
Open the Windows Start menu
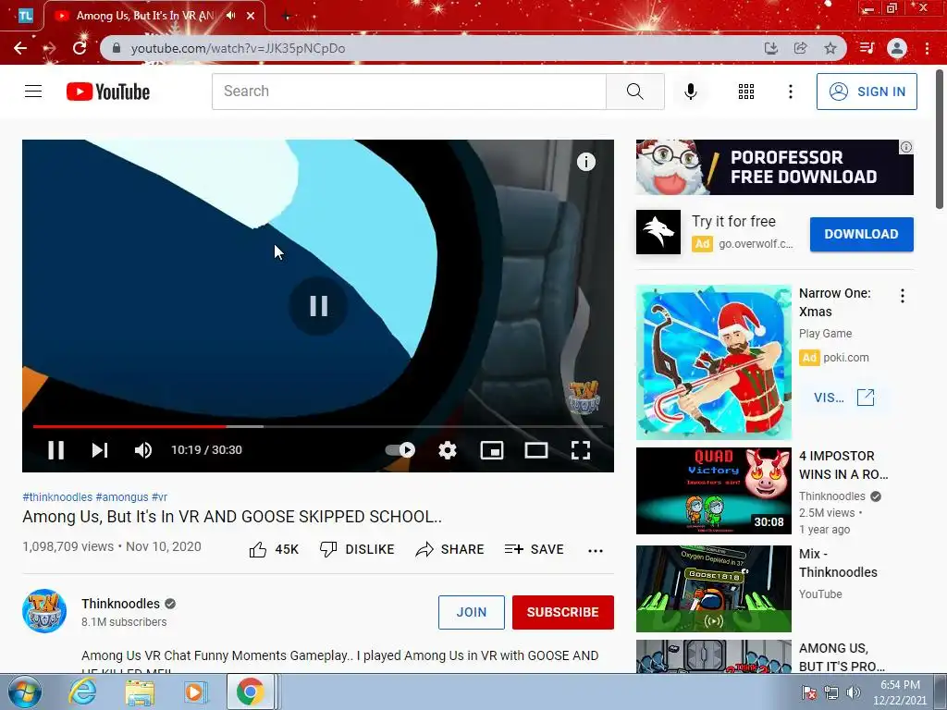point(25,692)
